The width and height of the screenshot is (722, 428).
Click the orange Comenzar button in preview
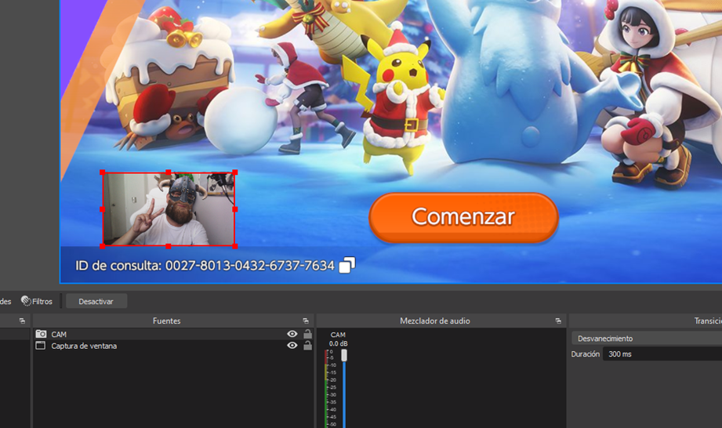[463, 217]
